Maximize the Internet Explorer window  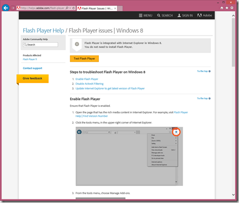pos(224,2)
